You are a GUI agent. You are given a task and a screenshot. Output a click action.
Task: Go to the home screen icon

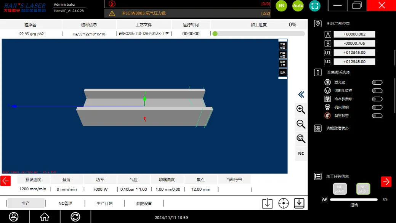point(45,217)
